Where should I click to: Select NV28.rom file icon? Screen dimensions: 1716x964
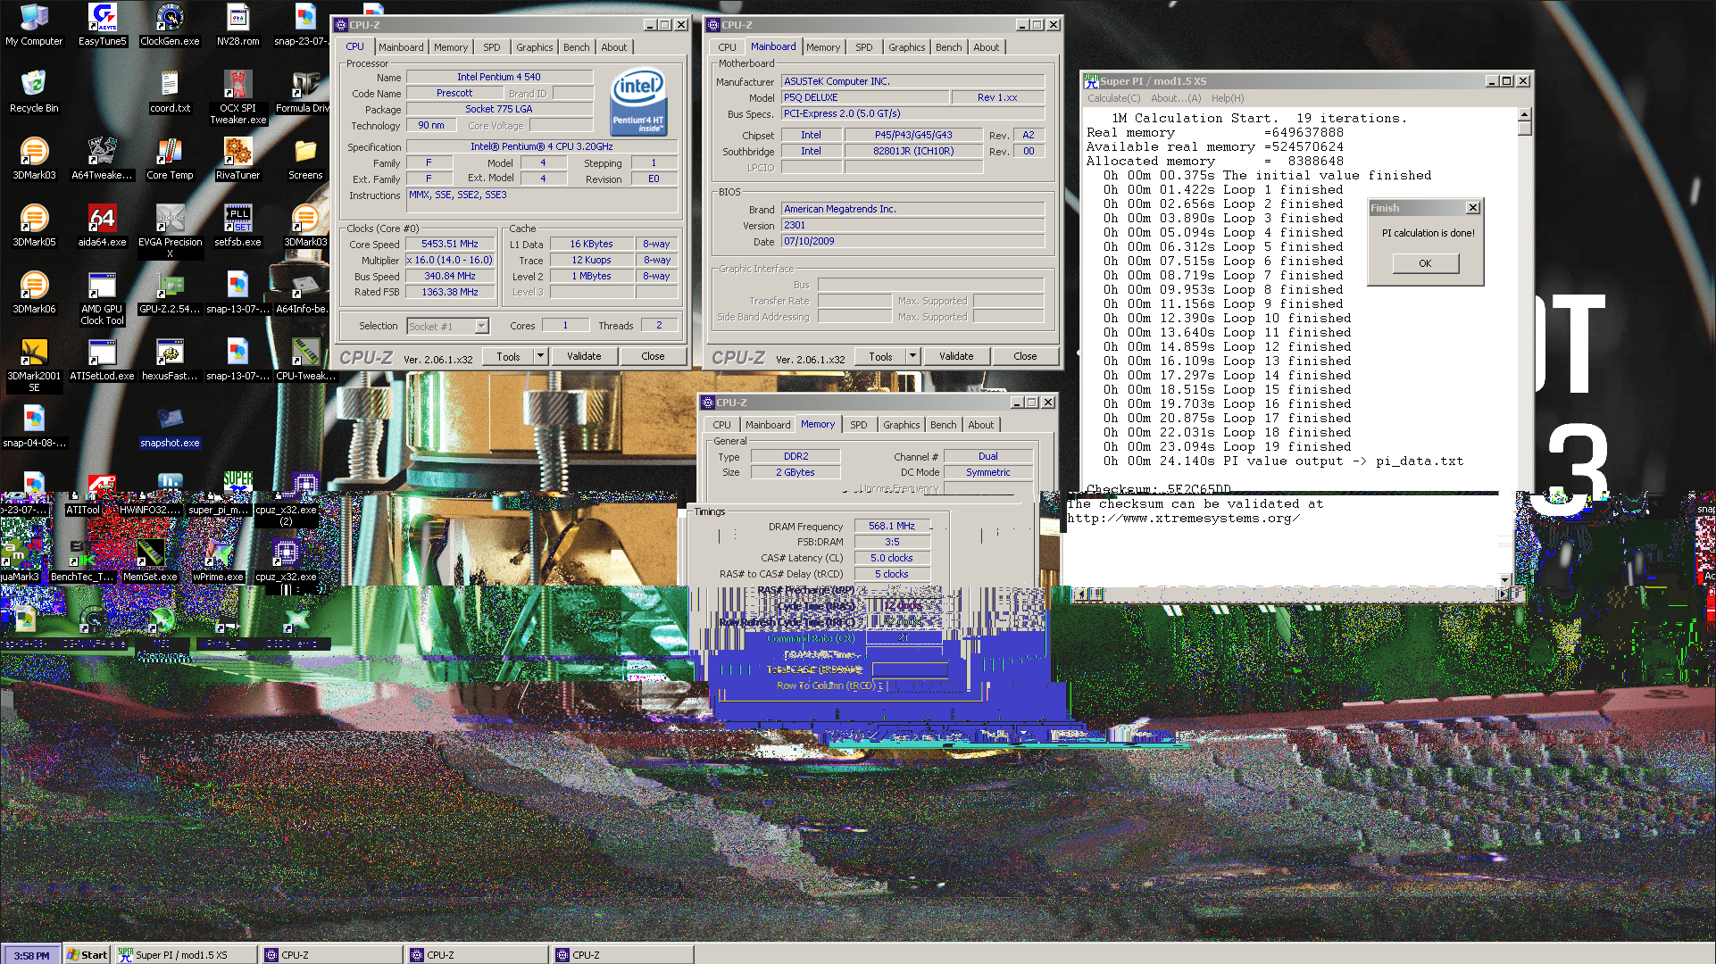tap(237, 25)
